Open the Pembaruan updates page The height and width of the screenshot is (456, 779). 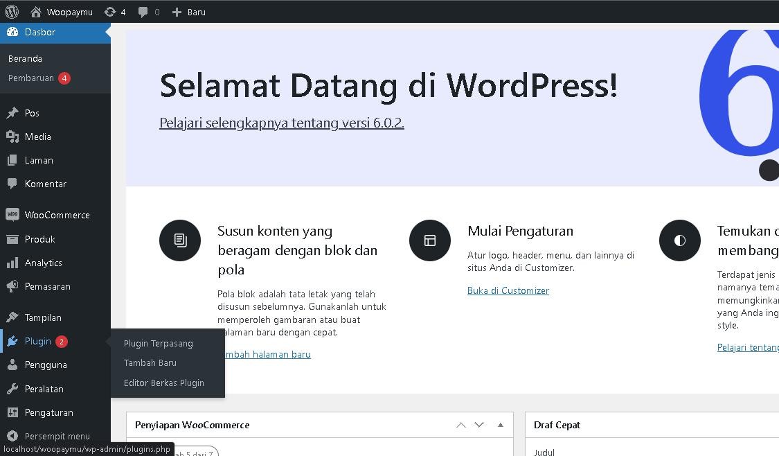[x=30, y=78]
